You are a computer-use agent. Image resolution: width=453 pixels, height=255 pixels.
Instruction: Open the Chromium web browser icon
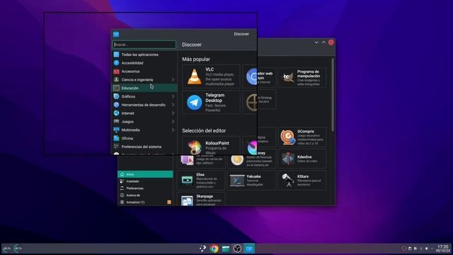tap(252, 76)
